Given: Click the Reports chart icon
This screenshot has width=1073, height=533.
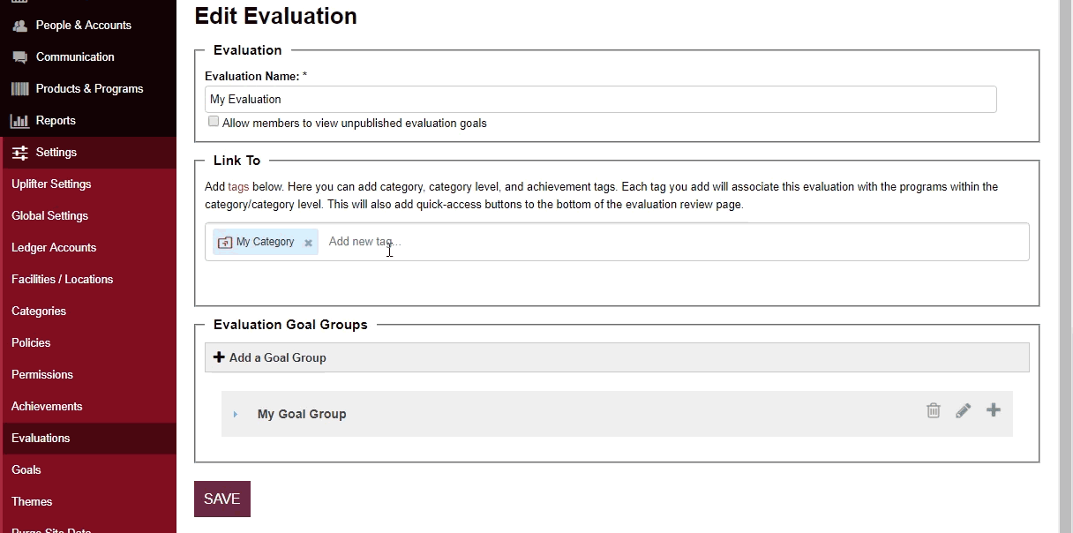Looking at the screenshot, I should pos(19,121).
